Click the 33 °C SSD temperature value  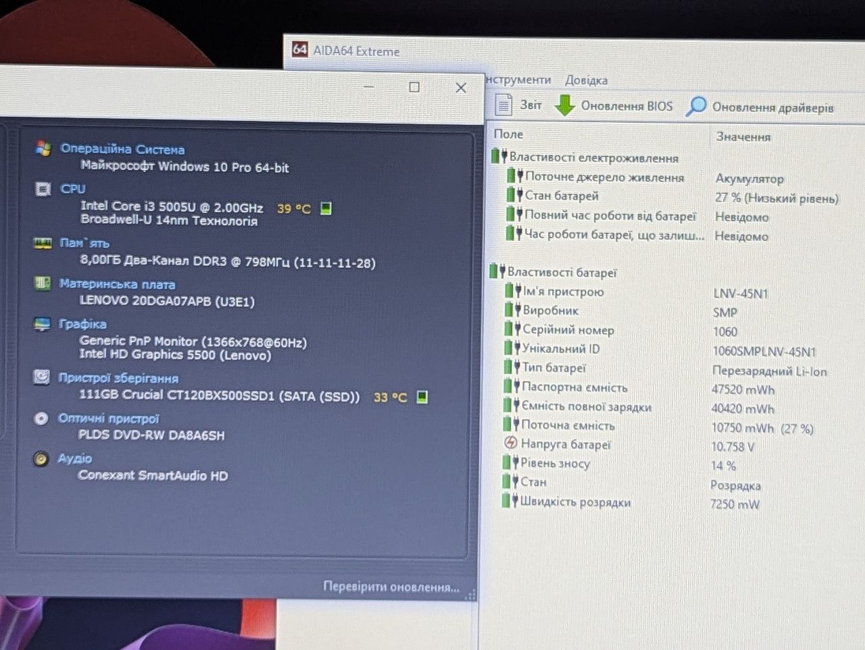(x=391, y=397)
